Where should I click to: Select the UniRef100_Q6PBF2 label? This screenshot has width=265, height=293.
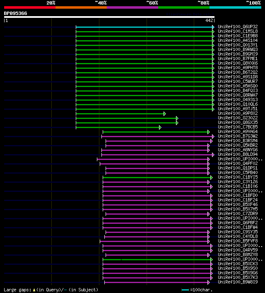pyautogui.click(x=238, y=223)
